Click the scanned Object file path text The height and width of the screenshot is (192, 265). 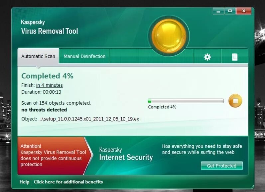tap(80, 119)
